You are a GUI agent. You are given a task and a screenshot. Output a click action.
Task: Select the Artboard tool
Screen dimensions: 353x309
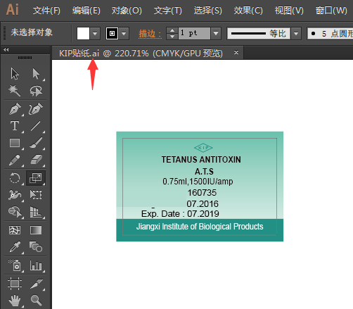coord(15,284)
